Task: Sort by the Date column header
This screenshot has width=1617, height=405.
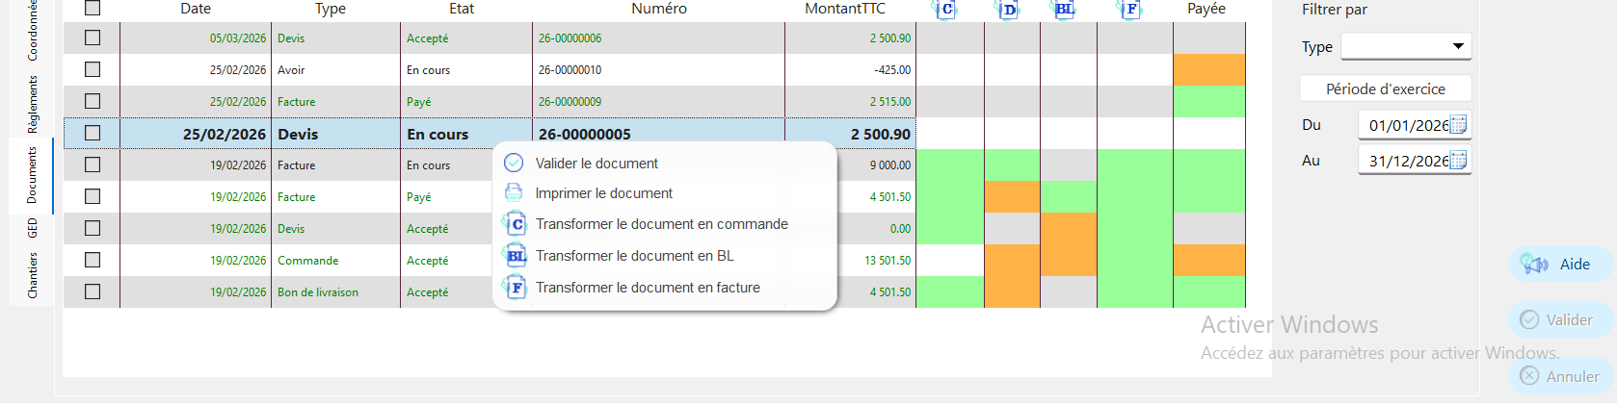Action: point(196,9)
